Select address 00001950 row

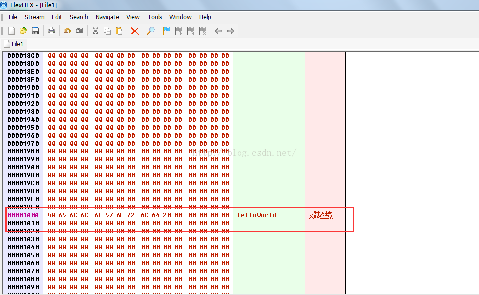[x=23, y=128]
